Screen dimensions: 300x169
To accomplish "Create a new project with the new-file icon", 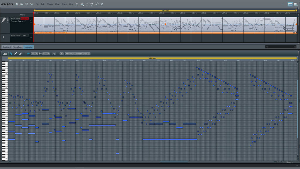I will tap(17, 4).
